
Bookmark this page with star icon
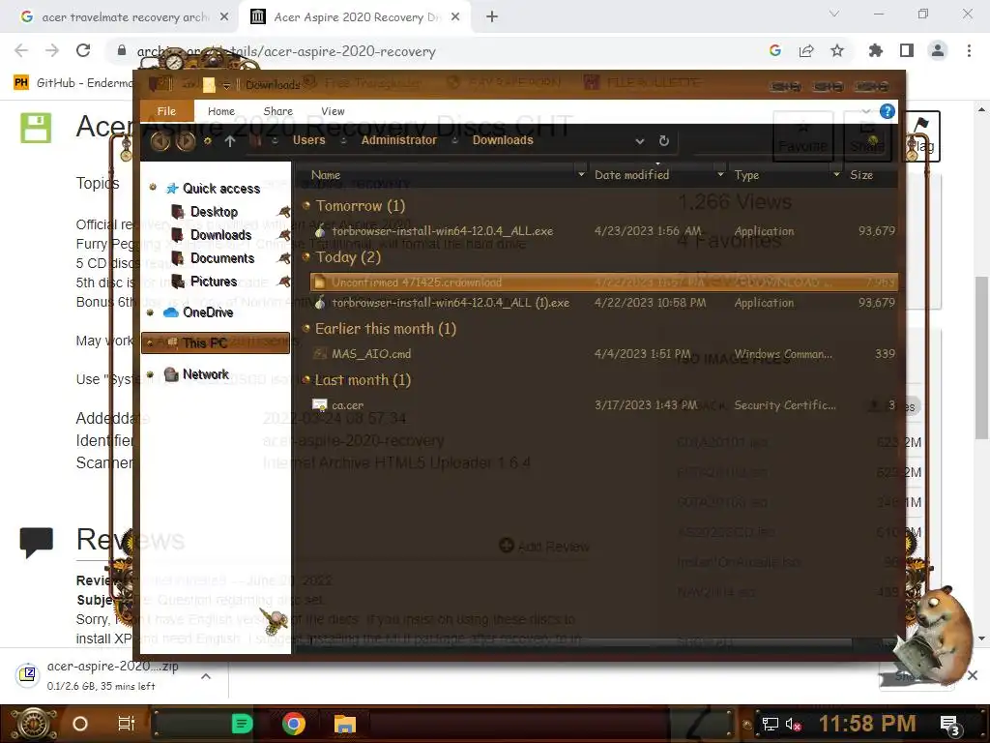pyautogui.click(x=837, y=50)
